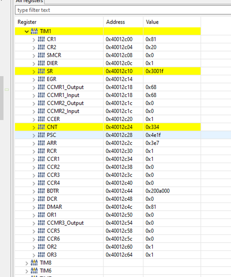Viewport: 231px width, 277px height.
Task: Sort by the Register column header
Action: click(x=59, y=22)
